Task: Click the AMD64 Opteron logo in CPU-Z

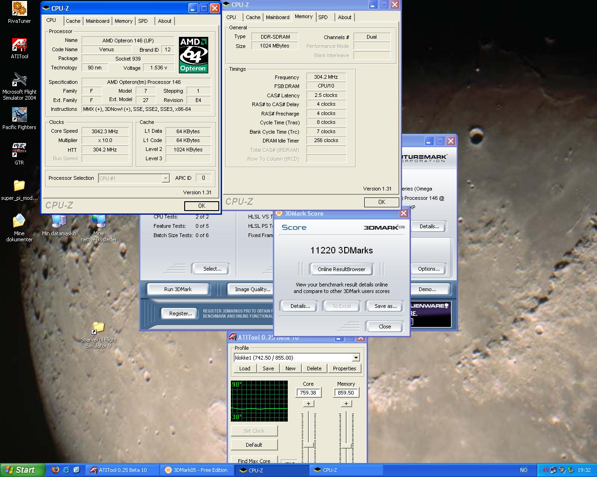Action: [x=193, y=55]
